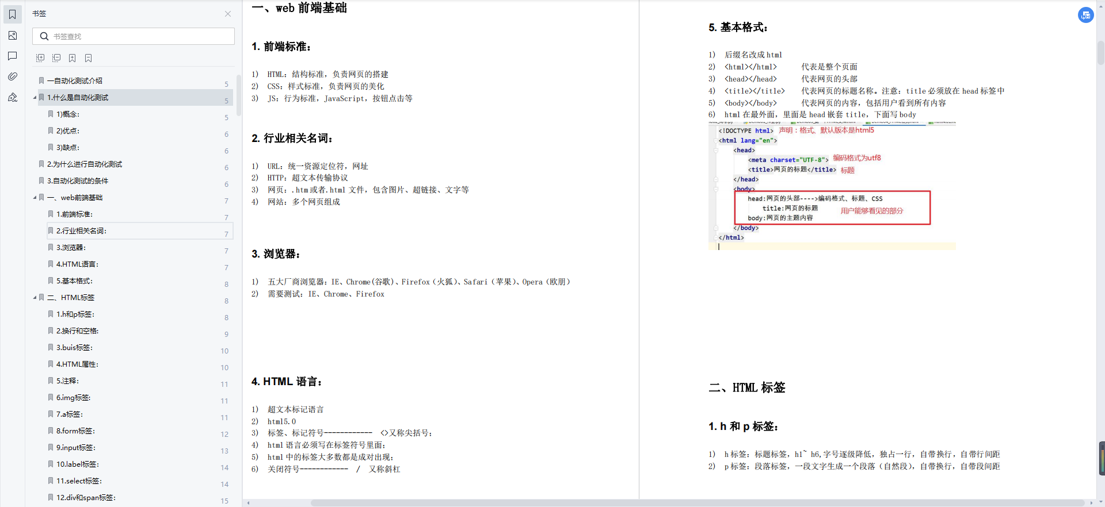The width and height of the screenshot is (1105, 507).
Task: Close the 书签 bookmark panel
Action: [228, 14]
